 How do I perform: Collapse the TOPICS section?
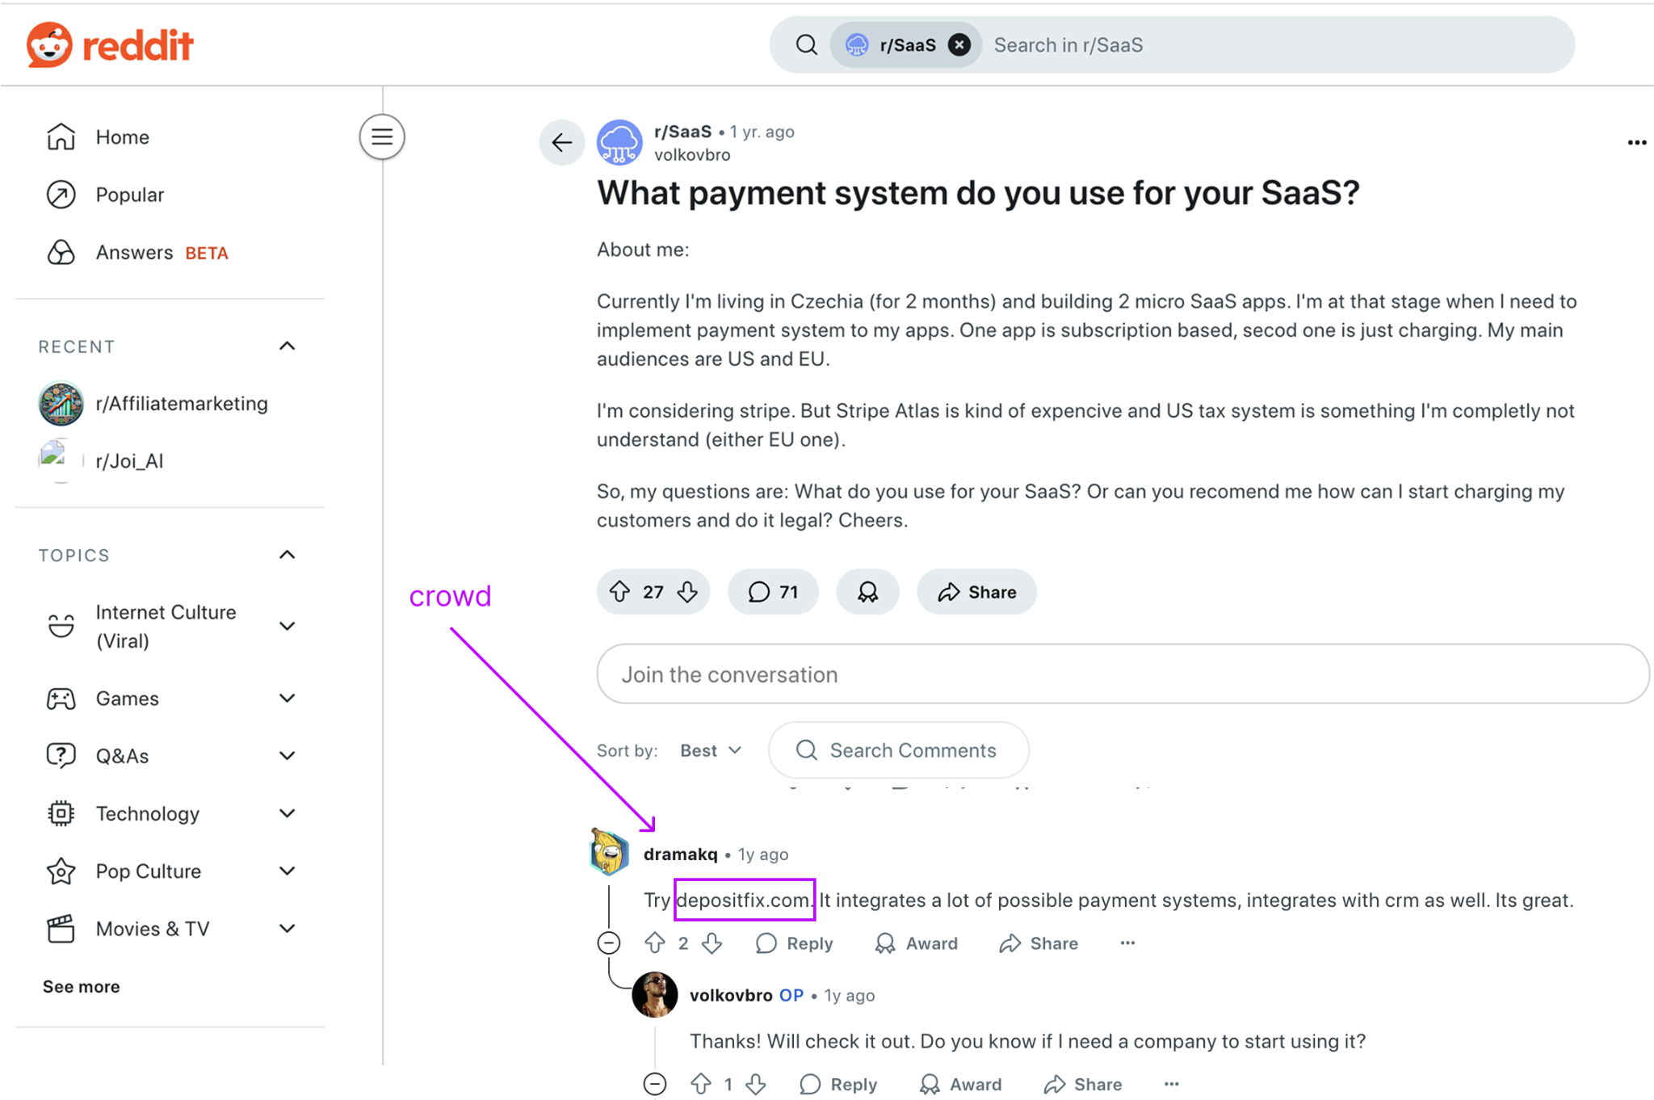pyautogui.click(x=287, y=556)
